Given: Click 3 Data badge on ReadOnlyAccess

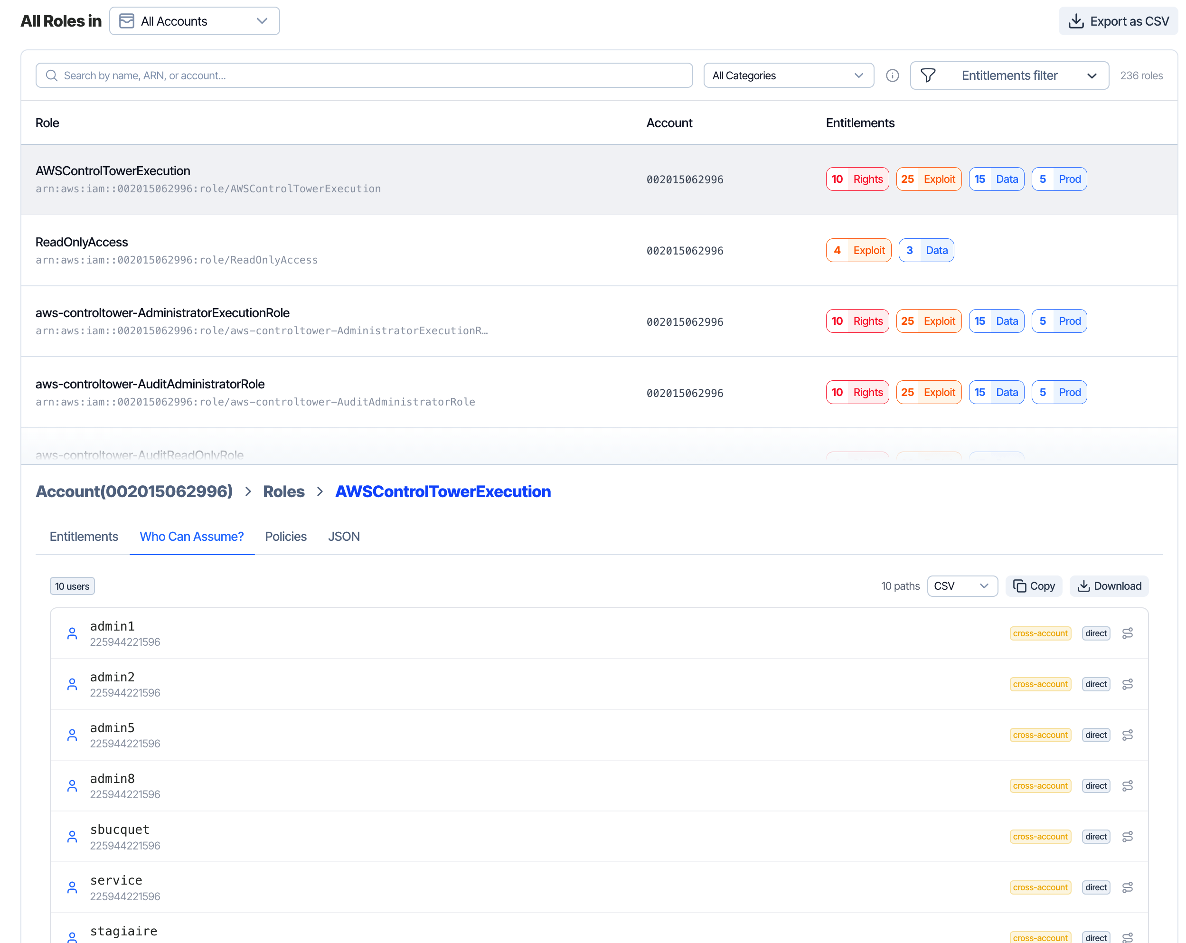Looking at the screenshot, I should (926, 250).
